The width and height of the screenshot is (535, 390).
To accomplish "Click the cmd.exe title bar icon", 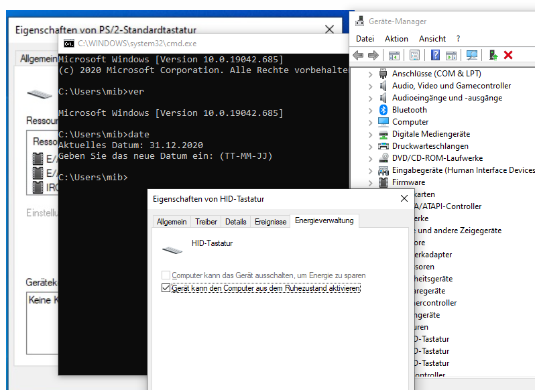I will coord(69,44).
